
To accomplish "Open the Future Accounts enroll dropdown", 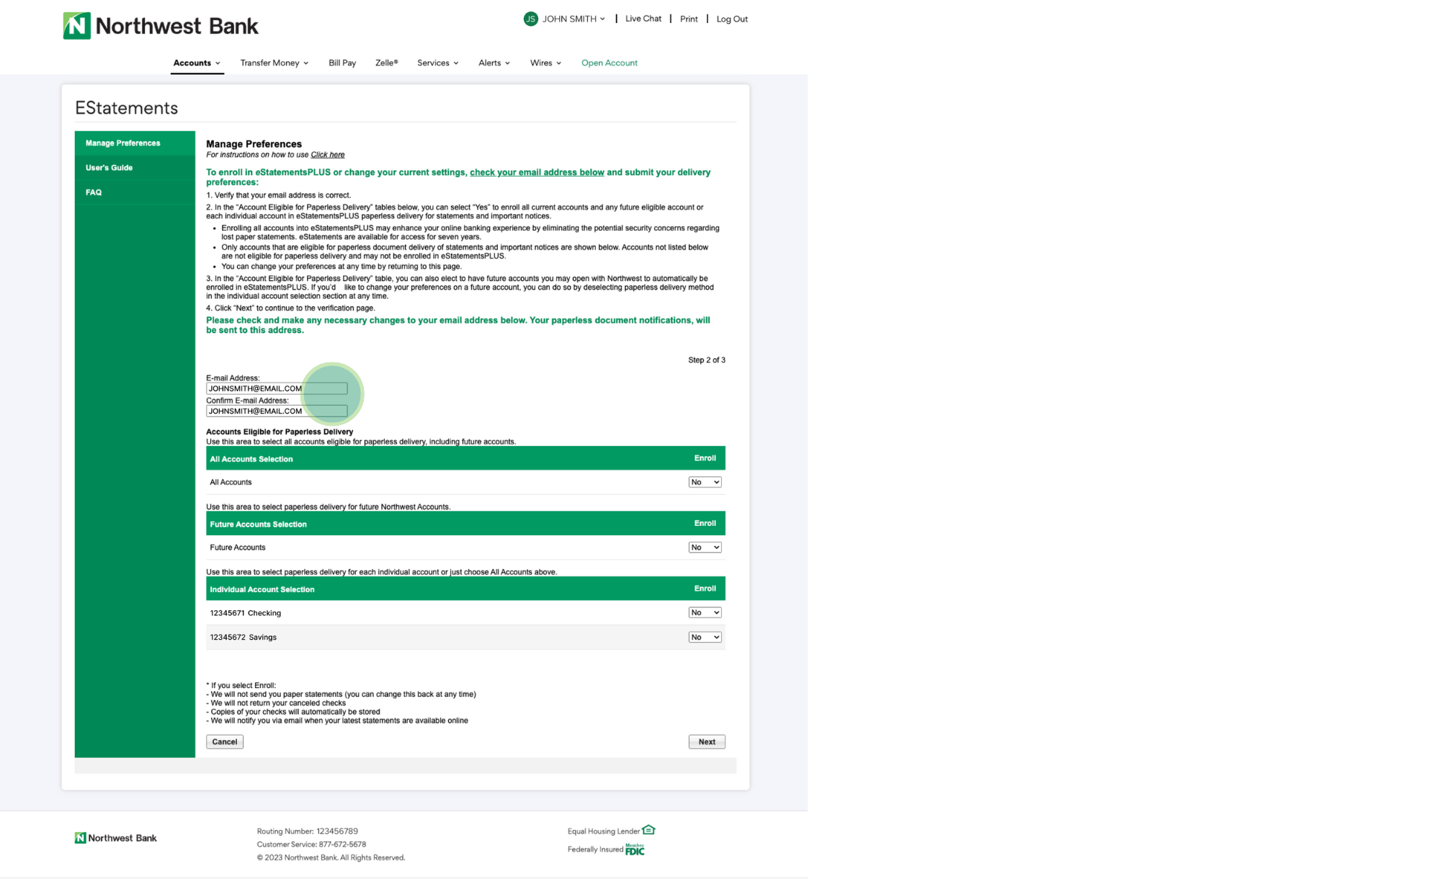I will [704, 548].
